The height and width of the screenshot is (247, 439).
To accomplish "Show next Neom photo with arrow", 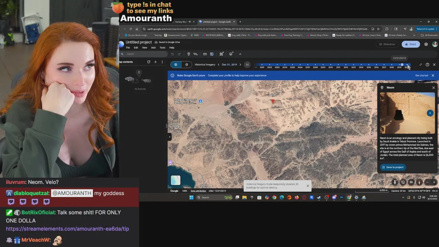I will 430,113.
